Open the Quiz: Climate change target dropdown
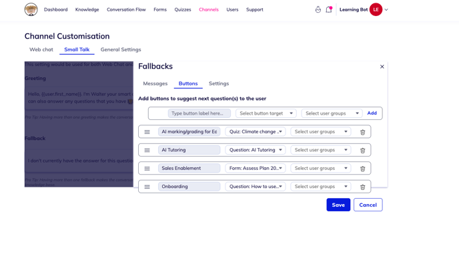The image size is (459, 256). (x=256, y=131)
